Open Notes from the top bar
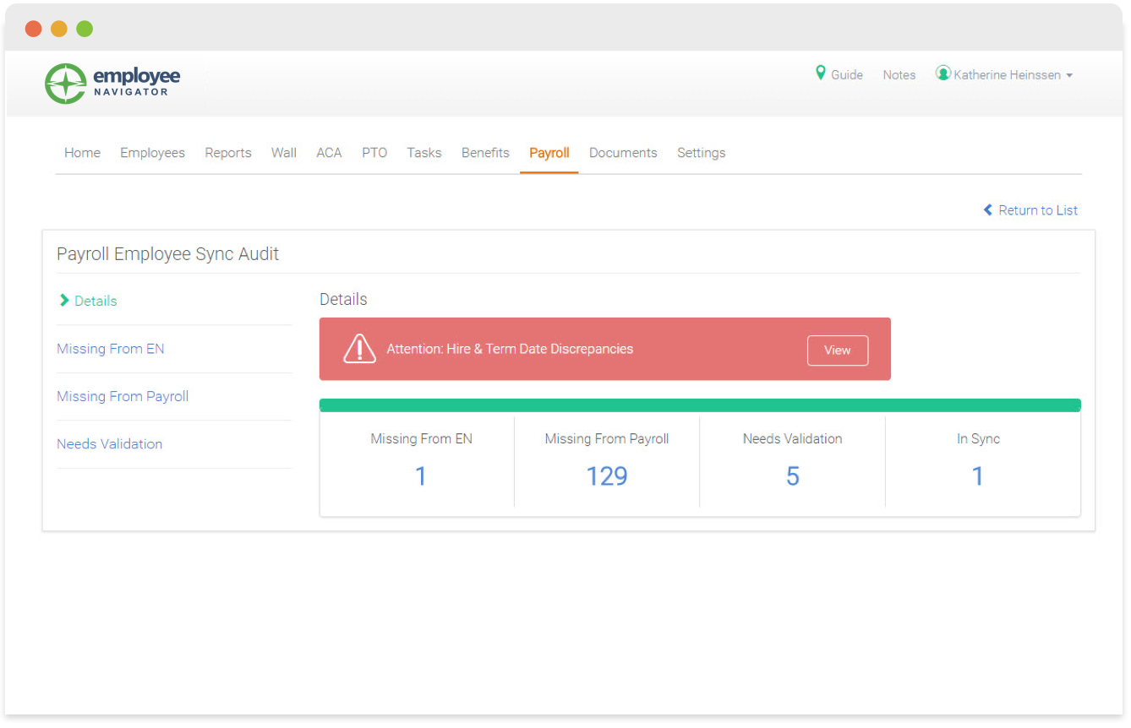The image size is (1131, 728). (x=899, y=74)
